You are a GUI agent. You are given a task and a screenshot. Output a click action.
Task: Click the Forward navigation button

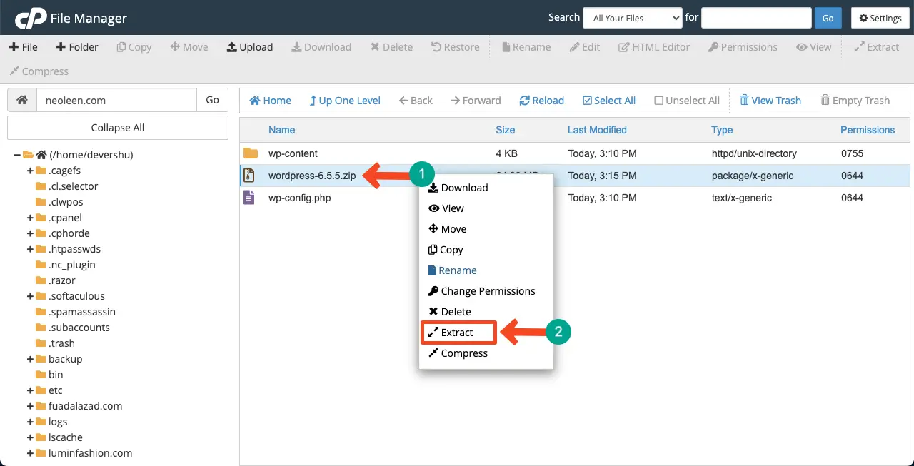pyautogui.click(x=476, y=101)
